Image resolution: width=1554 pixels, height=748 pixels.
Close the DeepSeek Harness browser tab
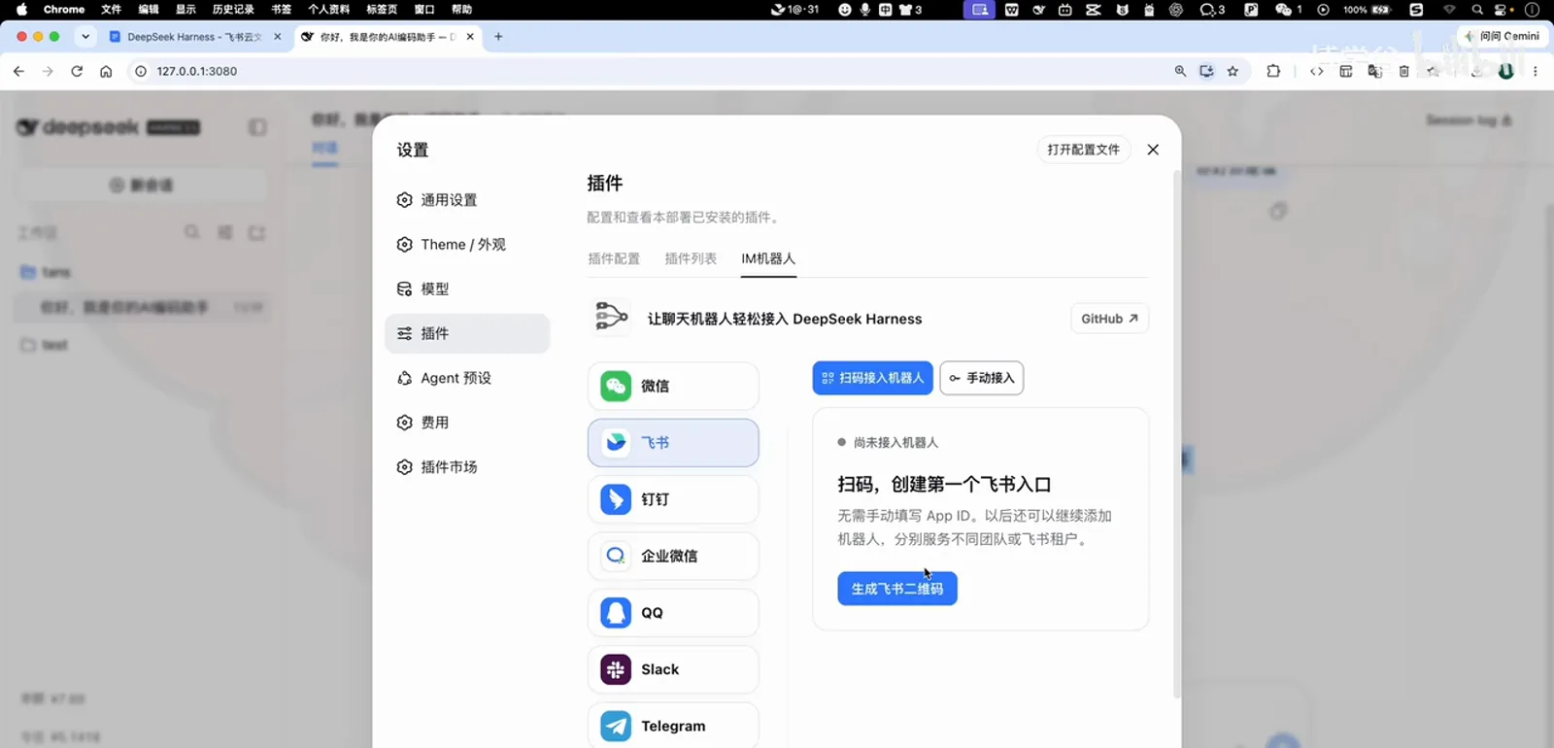click(277, 37)
